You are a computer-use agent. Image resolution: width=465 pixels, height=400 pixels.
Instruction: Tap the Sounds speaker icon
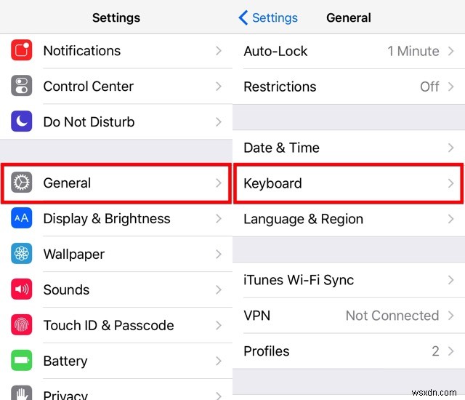pos(22,289)
